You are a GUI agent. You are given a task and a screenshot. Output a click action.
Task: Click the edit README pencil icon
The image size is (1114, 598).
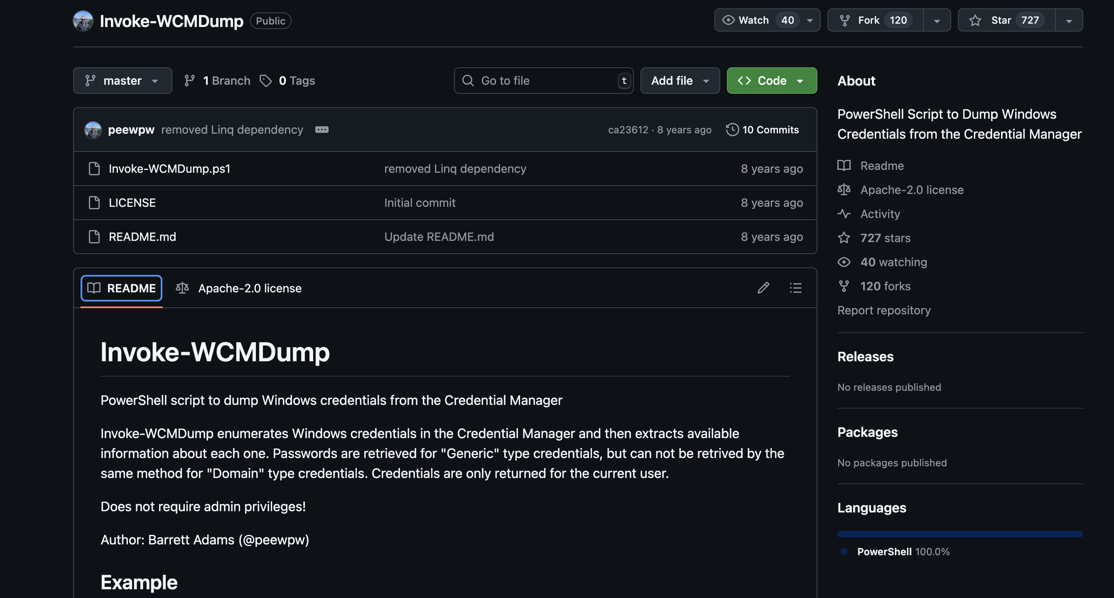click(x=763, y=288)
